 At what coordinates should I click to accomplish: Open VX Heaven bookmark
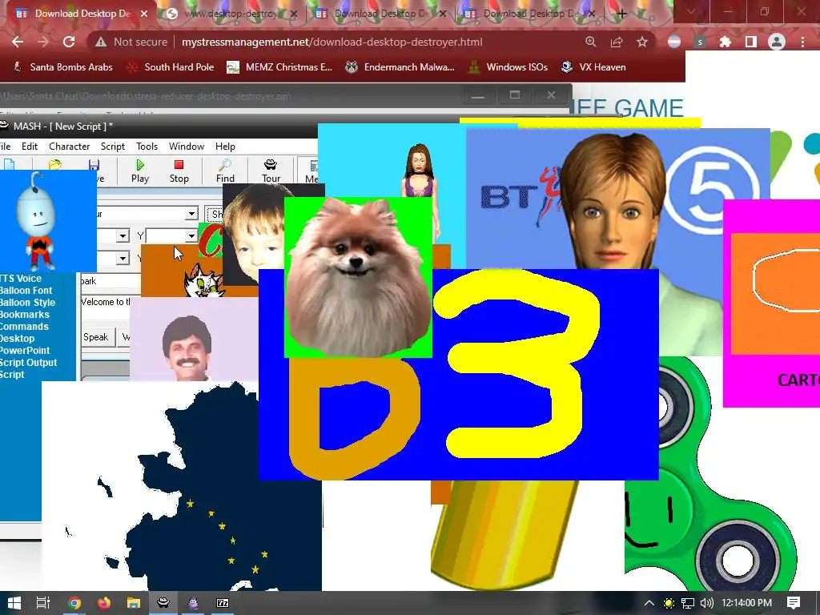(593, 67)
